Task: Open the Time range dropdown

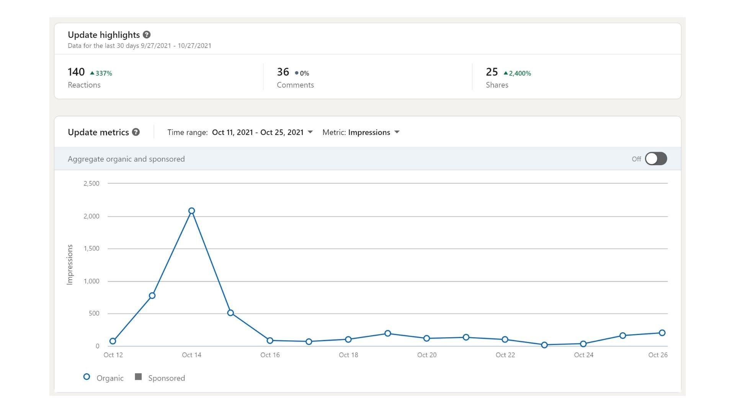Action: coord(262,132)
